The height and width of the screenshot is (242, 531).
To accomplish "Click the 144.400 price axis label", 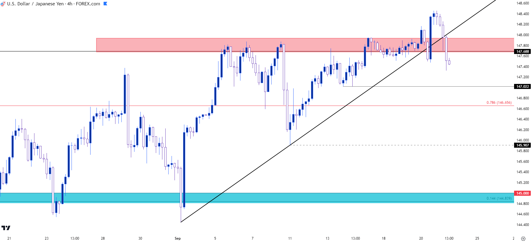I will [522, 225].
